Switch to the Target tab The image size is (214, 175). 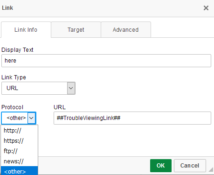tap(76, 29)
